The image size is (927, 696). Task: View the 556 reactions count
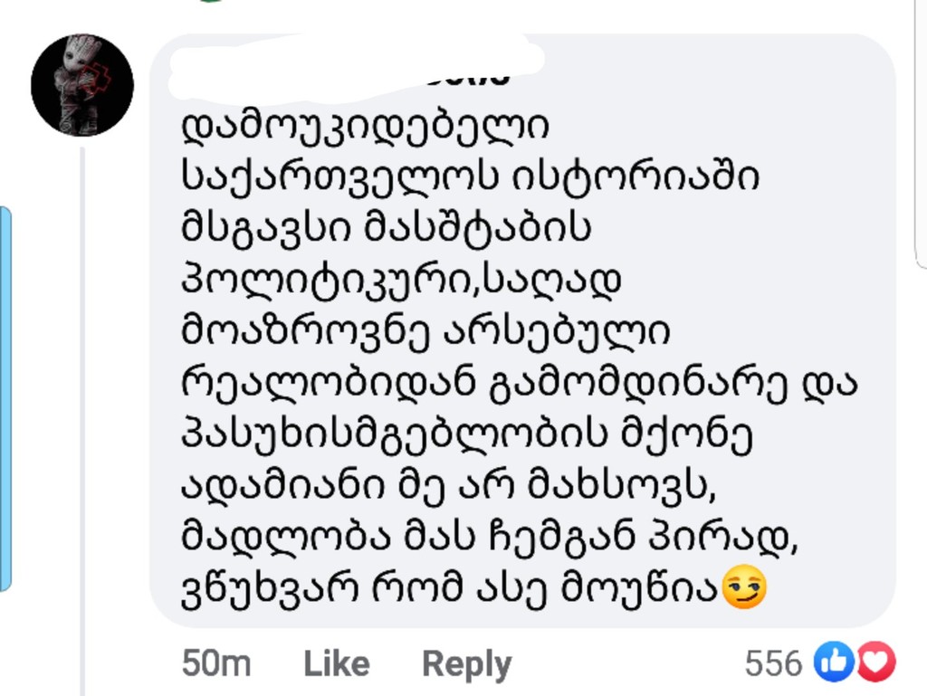click(773, 663)
